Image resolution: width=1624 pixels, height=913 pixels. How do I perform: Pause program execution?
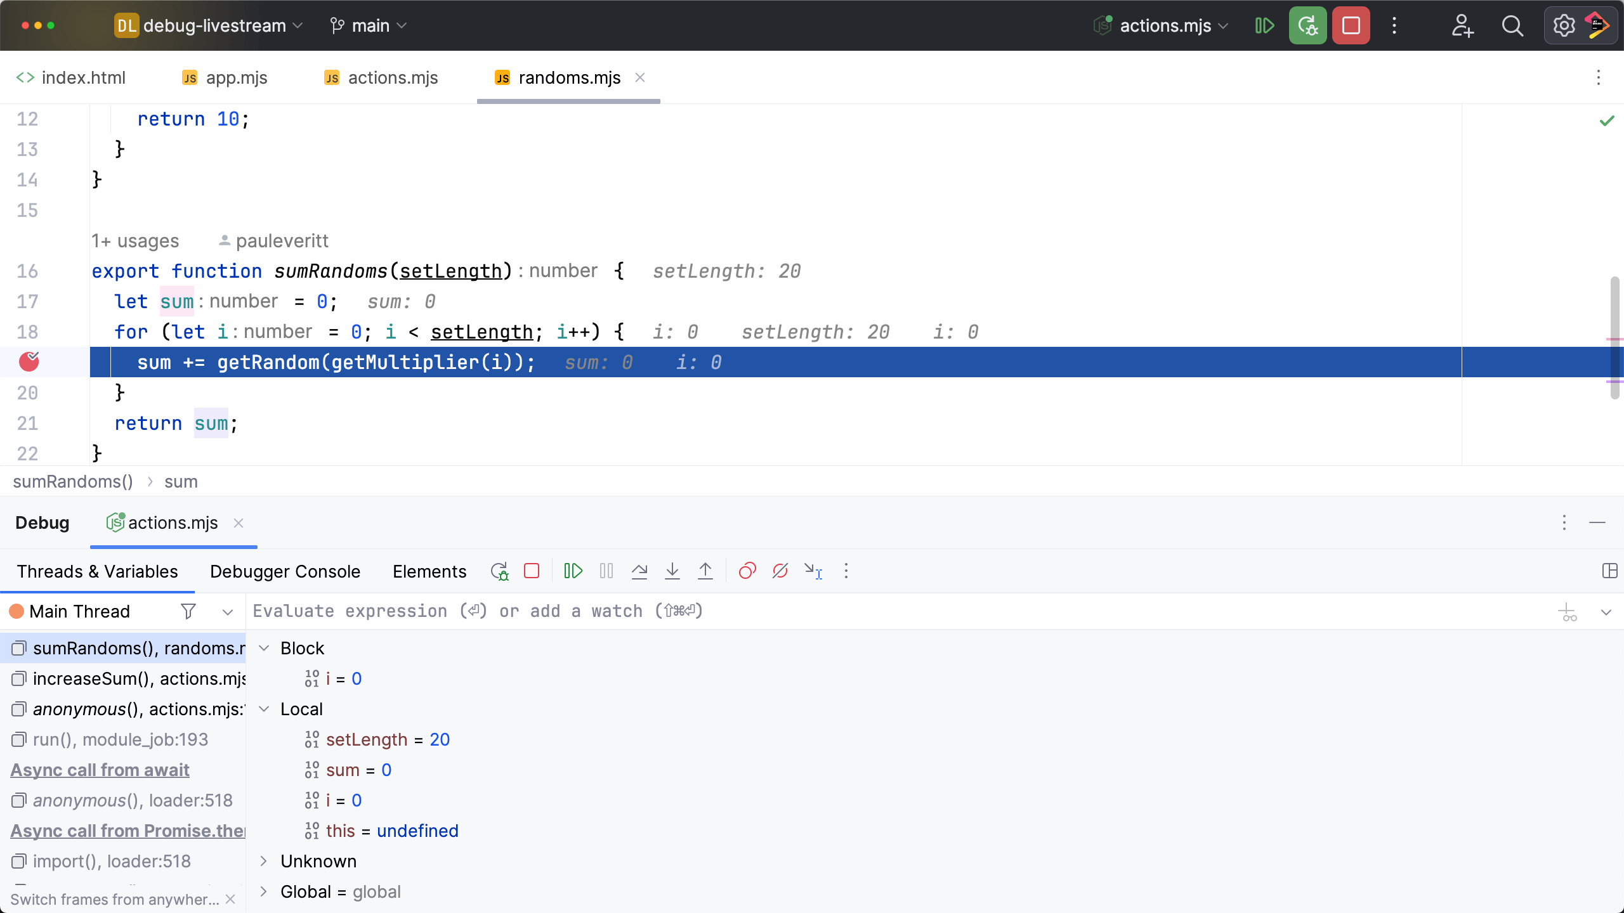[x=605, y=571]
